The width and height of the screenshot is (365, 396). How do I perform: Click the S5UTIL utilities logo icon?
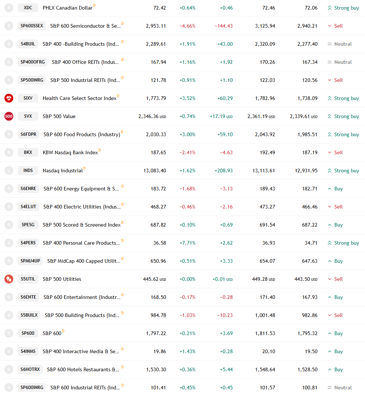(x=9, y=279)
